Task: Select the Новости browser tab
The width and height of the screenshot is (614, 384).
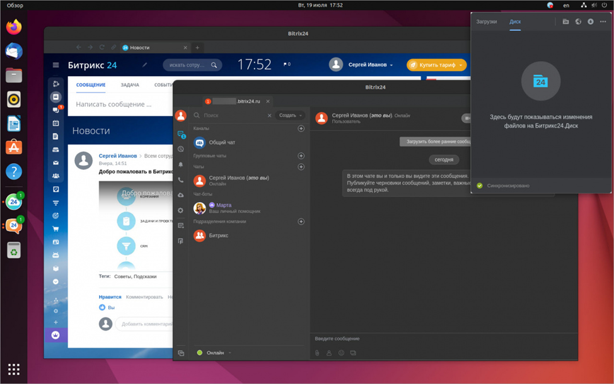Action: coord(154,47)
